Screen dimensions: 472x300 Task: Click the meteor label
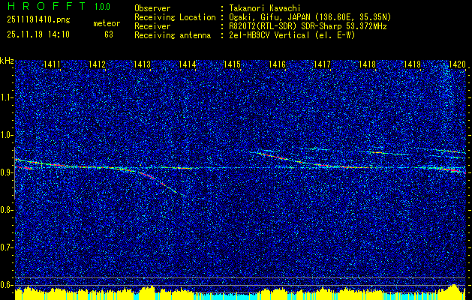pos(107,23)
